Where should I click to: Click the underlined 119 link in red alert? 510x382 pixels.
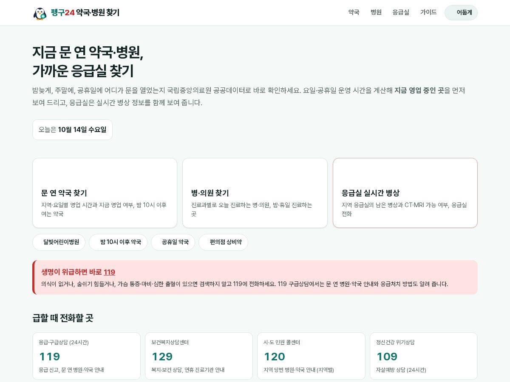pyautogui.click(x=109, y=272)
